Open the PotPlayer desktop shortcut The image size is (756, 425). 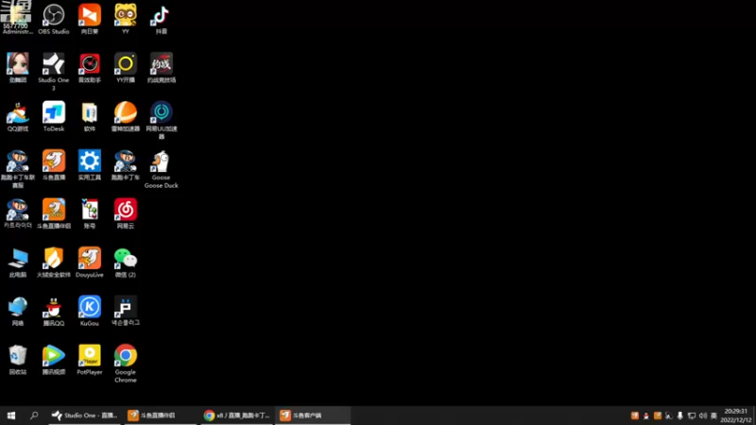tap(90, 360)
